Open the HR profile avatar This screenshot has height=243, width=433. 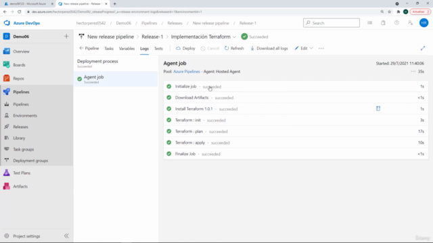coord(424,23)
